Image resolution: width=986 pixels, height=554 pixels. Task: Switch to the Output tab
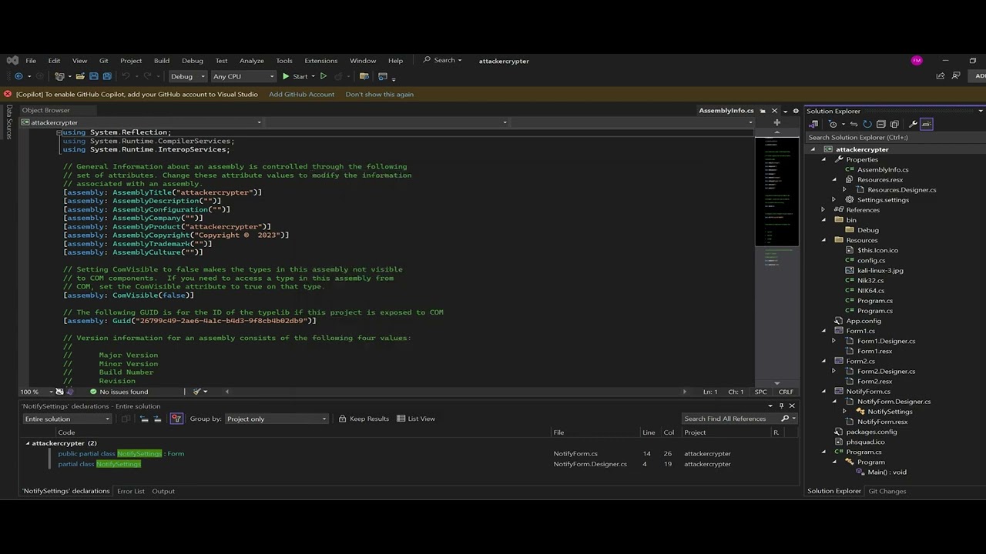tap(163, 491)
